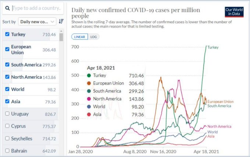The width and height of the screenshot is (250, 157).
Task: Click the scrollbar up arrow in country list
Action: tap(61, 31)
